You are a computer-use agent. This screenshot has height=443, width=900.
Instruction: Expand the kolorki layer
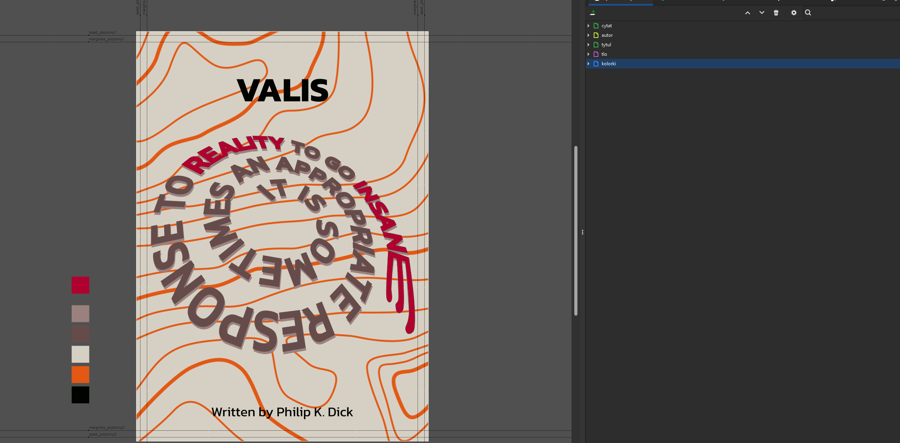pyautogui.click(x=589, y=64)
